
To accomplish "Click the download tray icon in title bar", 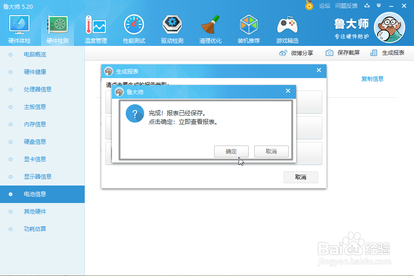I will [x=367, y=6].
